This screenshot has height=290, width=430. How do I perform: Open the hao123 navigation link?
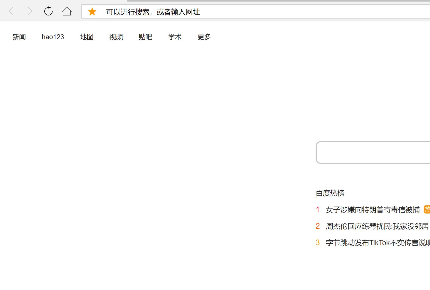(x=53, y=37)
